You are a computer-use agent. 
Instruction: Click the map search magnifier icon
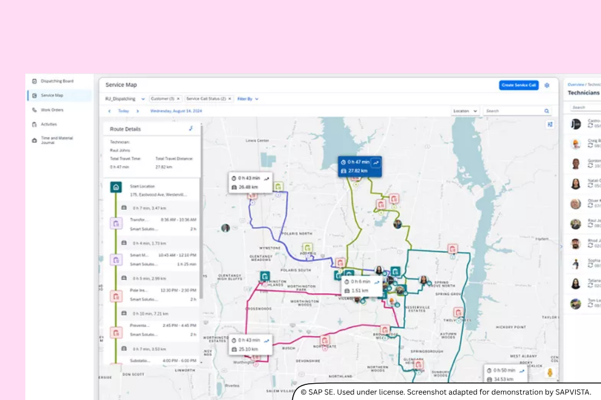(547, 111)
